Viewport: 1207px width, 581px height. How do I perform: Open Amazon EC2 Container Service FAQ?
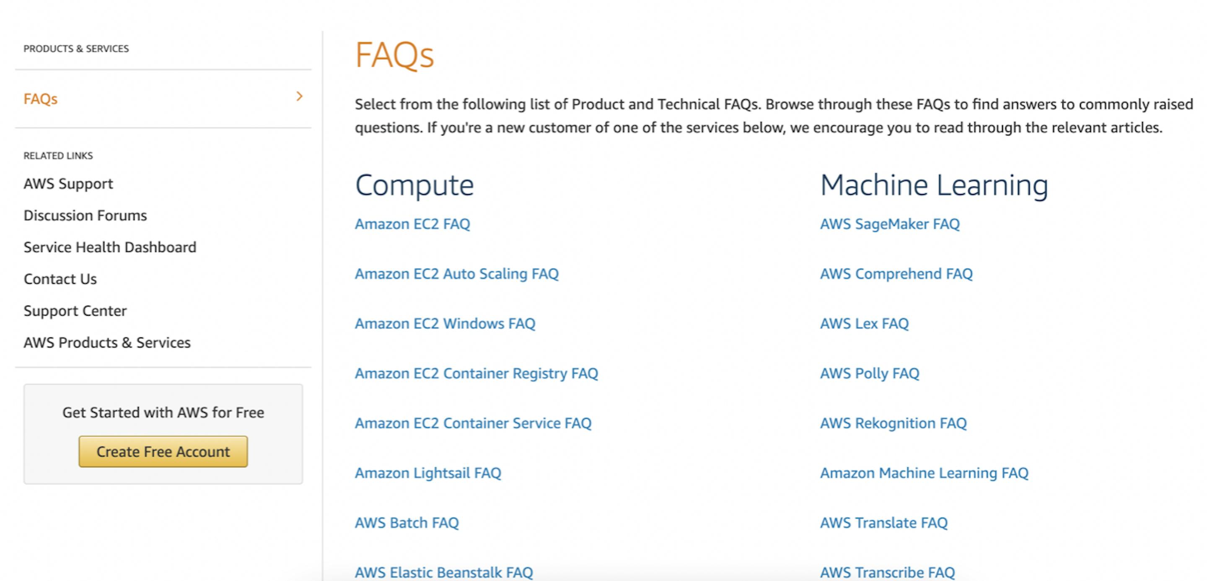tap(473, 423)
